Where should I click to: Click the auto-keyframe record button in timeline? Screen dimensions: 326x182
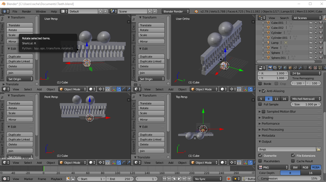[228, 179]
